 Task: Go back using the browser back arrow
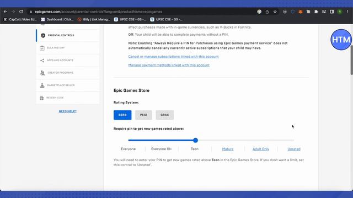point(5,12)
